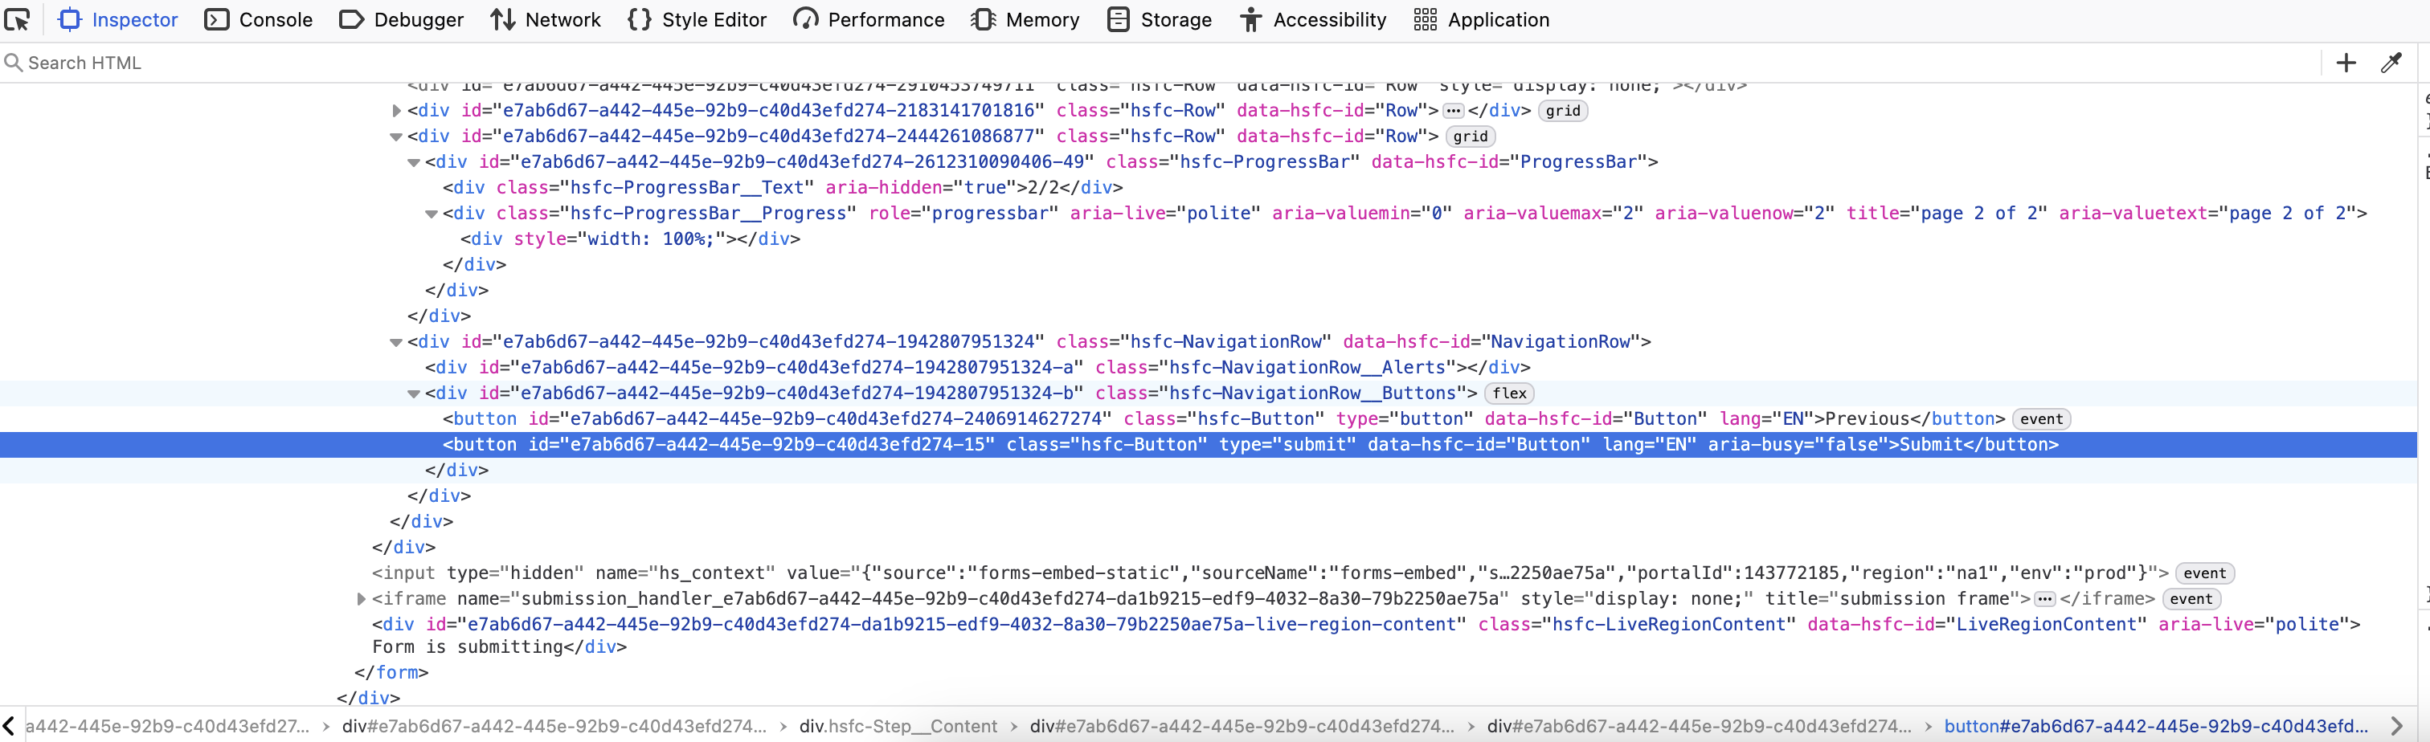Collapse the hsfc-ProgressBar div node
Screen dimensions: 2430x742
(x=413, y=162)
